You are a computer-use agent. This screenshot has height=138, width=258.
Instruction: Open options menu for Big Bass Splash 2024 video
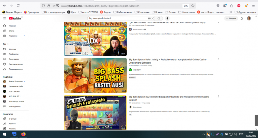[219, 96]
